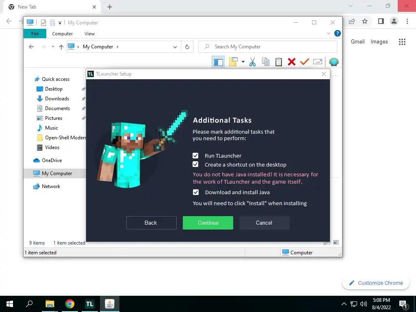416x312 pixels.
Task: Go up one folder level
Action: [x=61, y=47]
